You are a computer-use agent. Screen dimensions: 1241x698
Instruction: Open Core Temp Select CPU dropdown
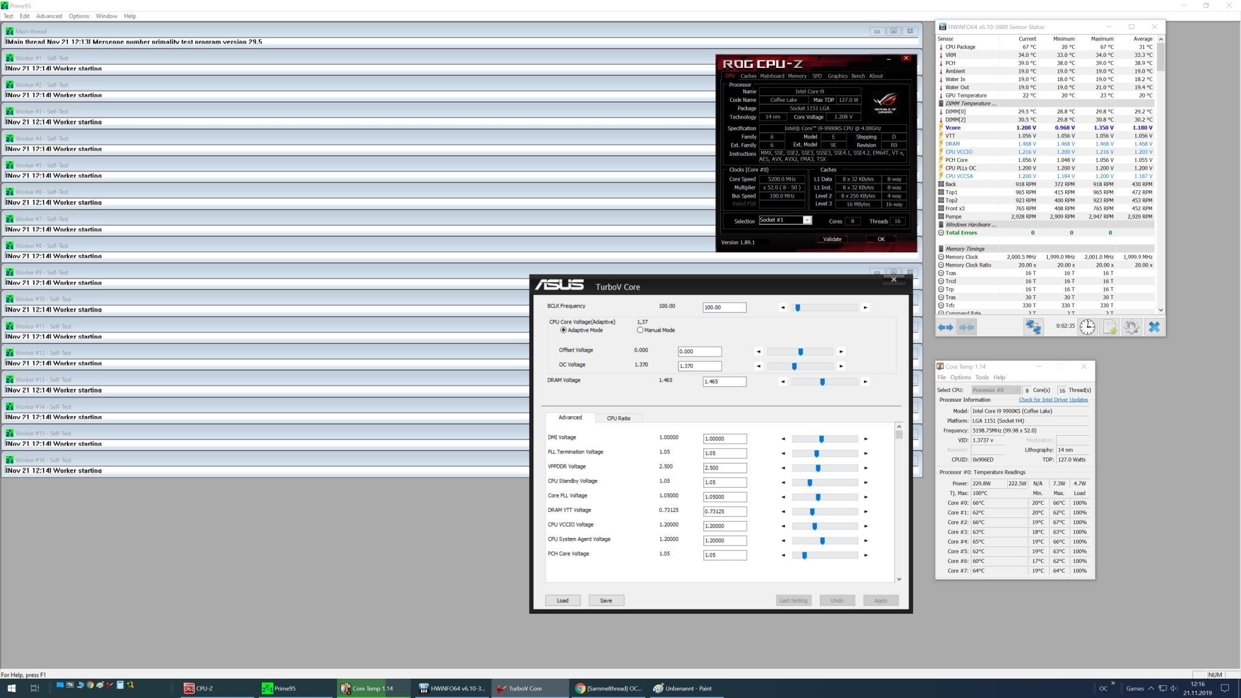point(996,390)
